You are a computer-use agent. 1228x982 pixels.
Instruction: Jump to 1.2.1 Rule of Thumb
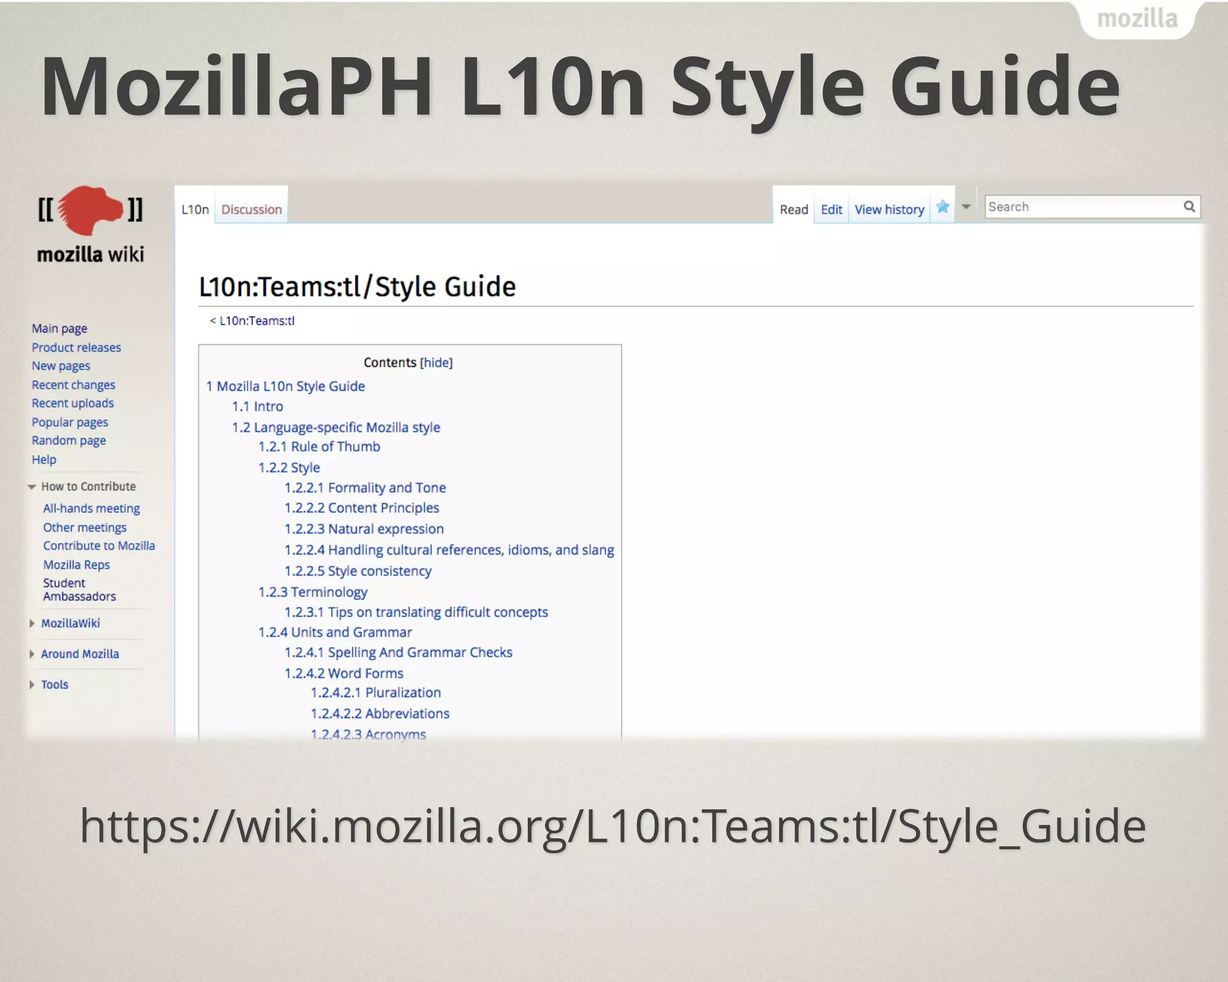pyautogui.click(x=319, y=447)
